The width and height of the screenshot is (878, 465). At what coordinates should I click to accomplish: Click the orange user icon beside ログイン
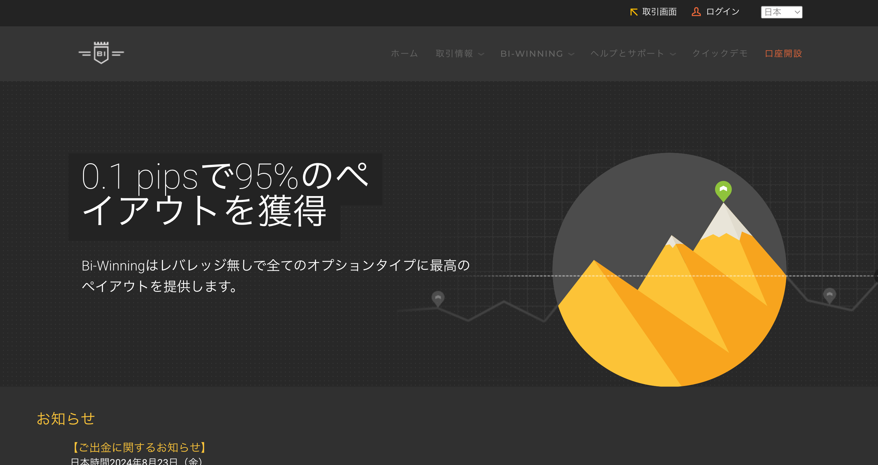pos(696,12)
